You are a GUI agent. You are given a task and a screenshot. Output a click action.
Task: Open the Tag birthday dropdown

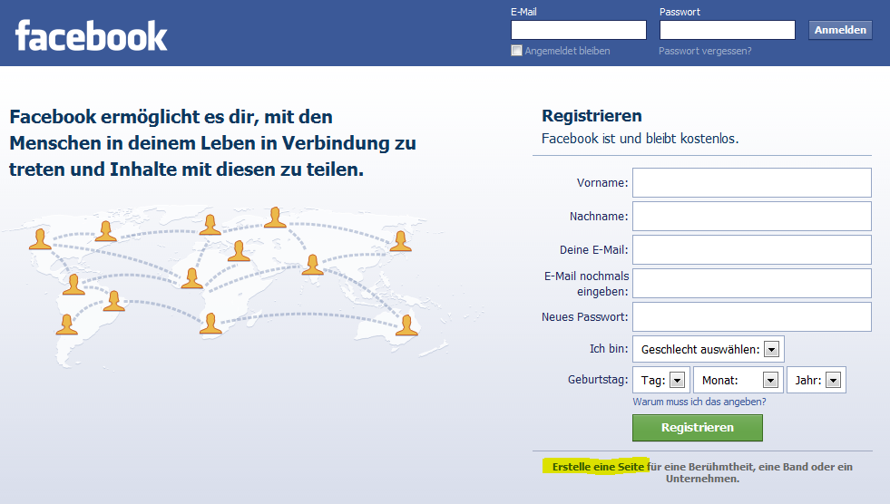[x=661, y=380]
